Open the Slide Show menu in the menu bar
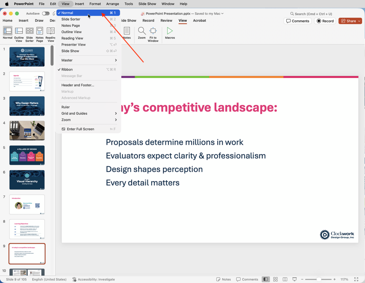365x283 pixels. point(147,4)
